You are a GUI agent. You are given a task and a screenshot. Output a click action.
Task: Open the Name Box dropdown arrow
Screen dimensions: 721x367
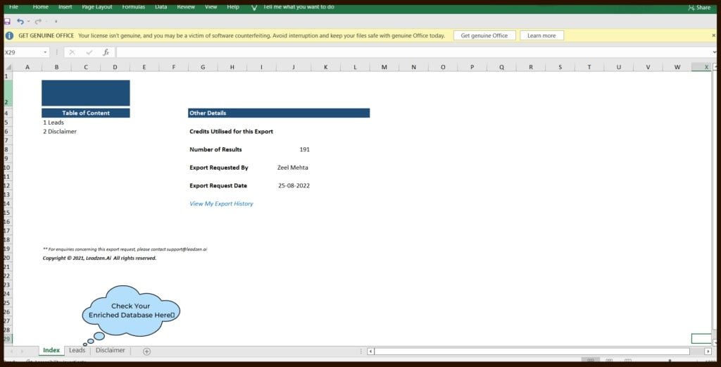[46, 52]
